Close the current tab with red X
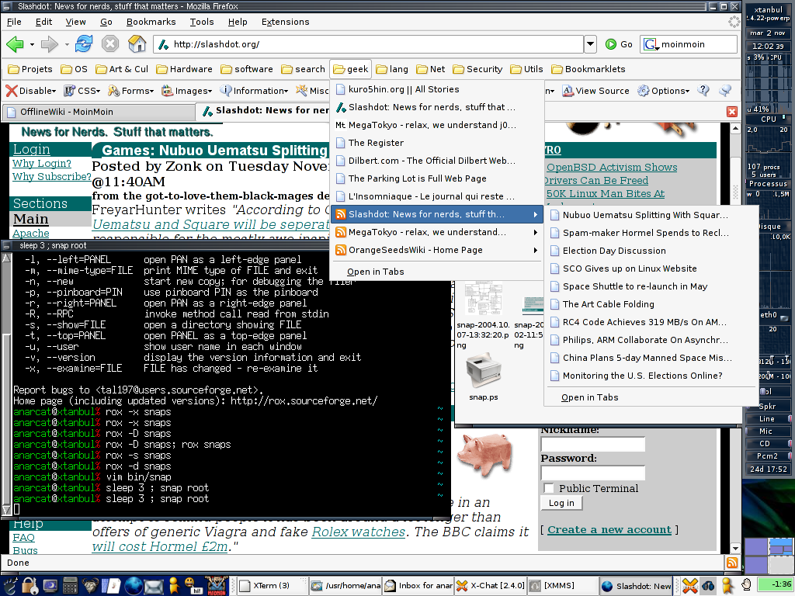This screenshot has height=596, width=795. [731, 112]
